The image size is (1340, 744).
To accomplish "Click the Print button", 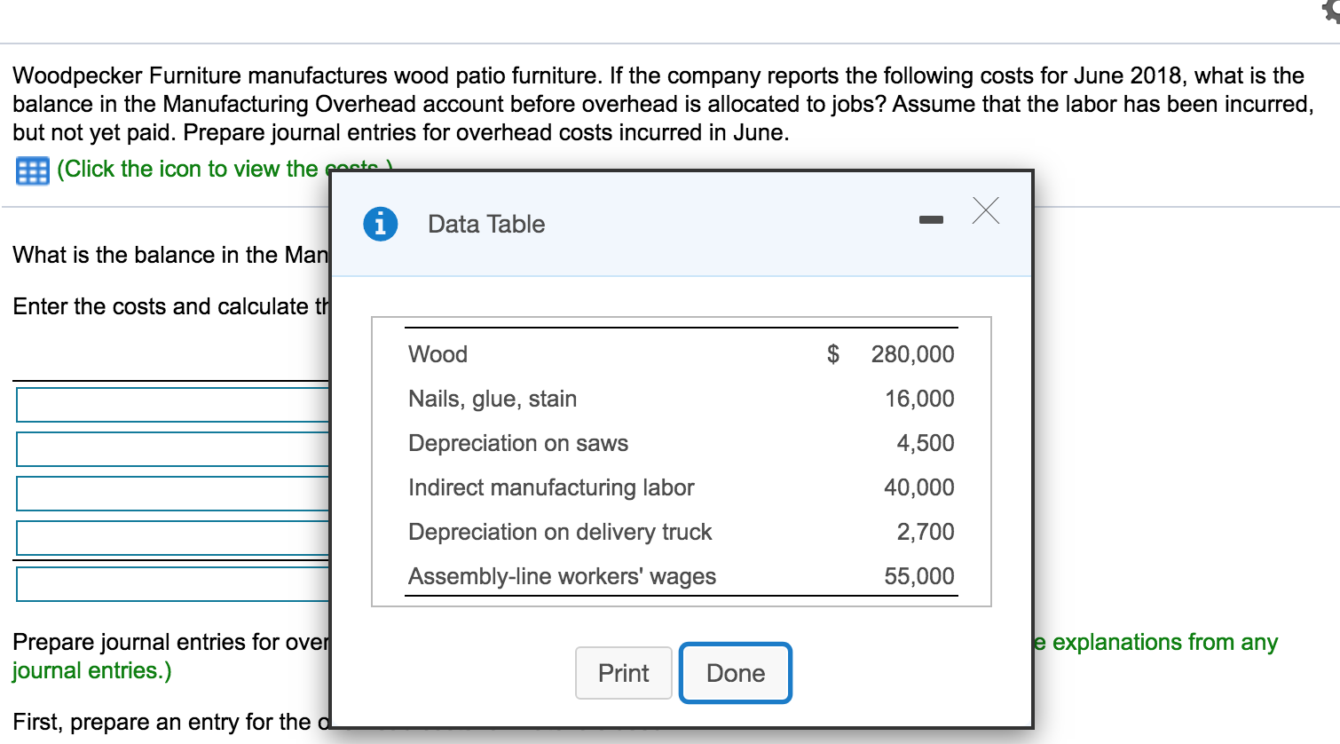I will pyautogui.click(x=624, y=673).
